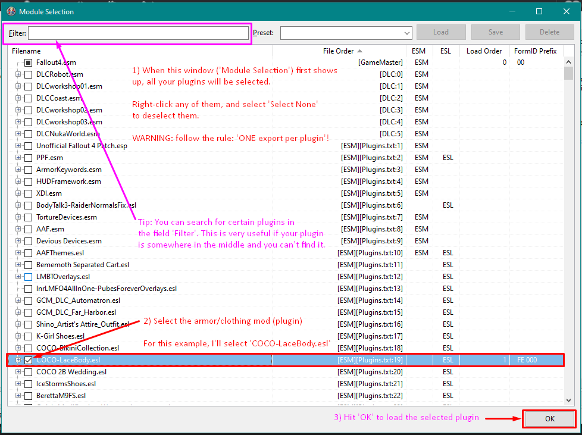Image resolution: width=582 pixels, height=435 pixels.
Task: Click the [GameMaster] file order cell
Action: point(380,62)
